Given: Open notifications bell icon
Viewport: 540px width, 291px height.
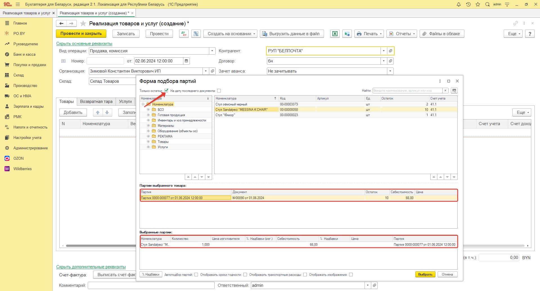Looking at the screenshot, I should coord(459,4).
